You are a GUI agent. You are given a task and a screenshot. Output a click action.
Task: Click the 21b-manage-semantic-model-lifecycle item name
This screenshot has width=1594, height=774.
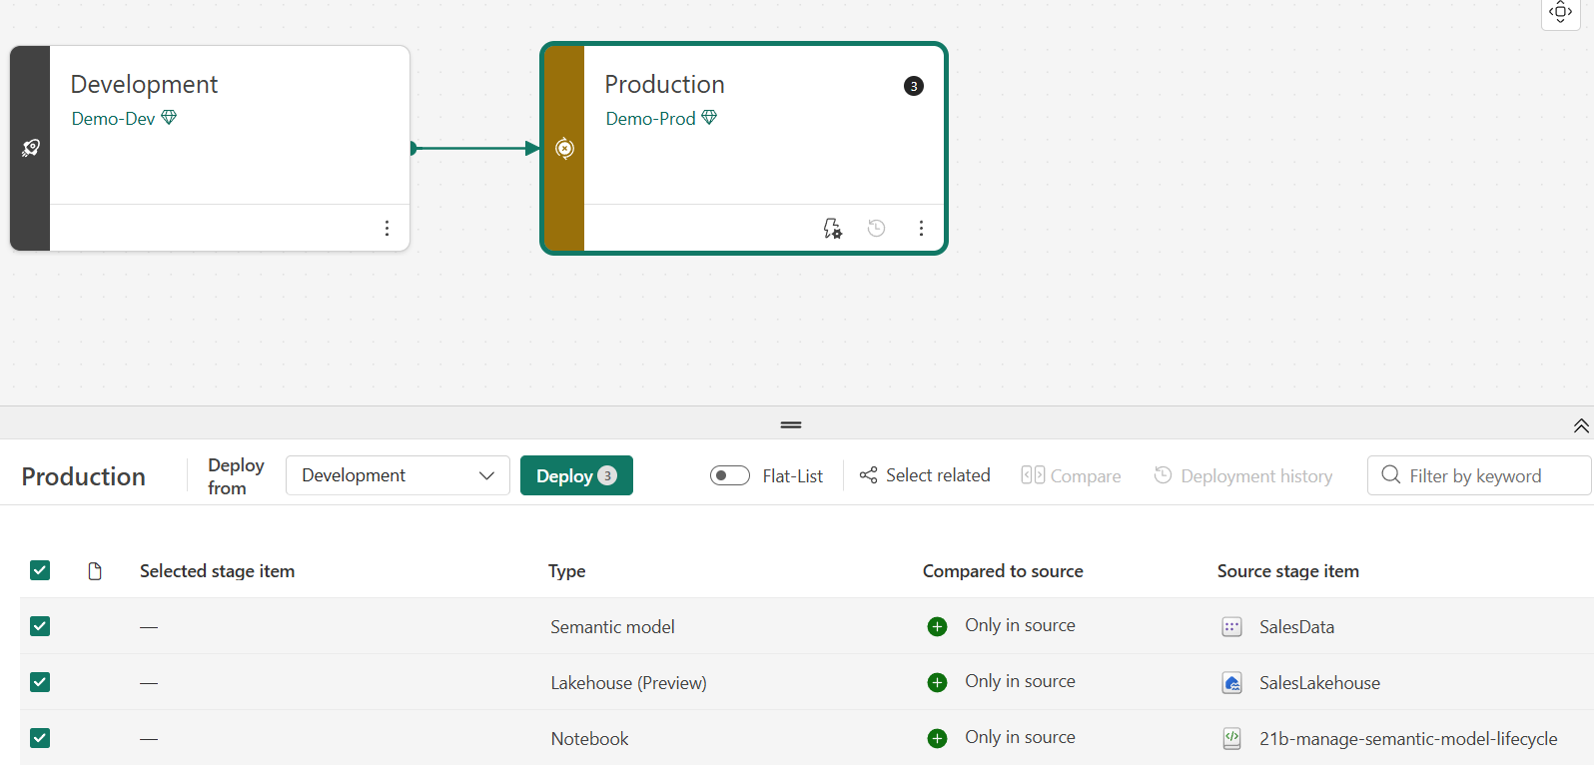[1408, 739]
